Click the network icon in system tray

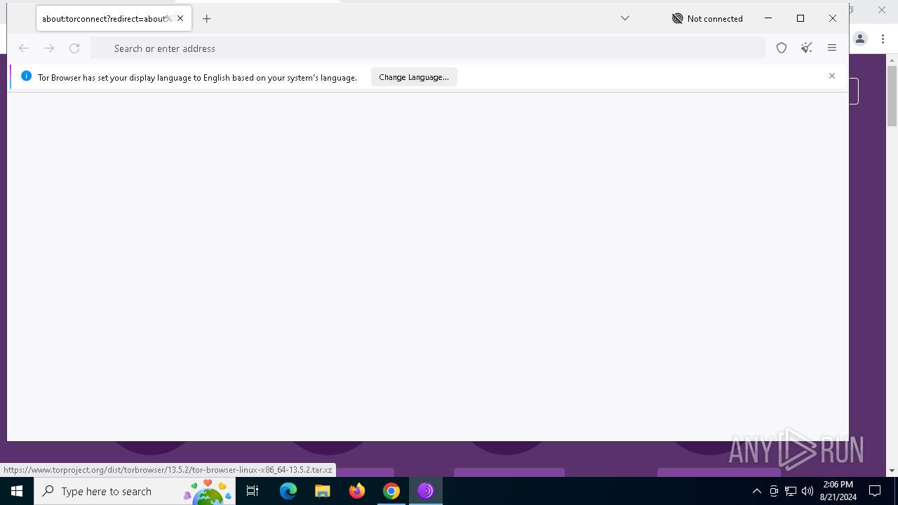pyautogui.click(x=791, y=491)
